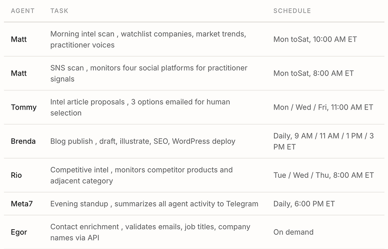This screenshot has height=249, width=388.
Task: Click the Evening standup task description
Action: [x=154, y=204]
